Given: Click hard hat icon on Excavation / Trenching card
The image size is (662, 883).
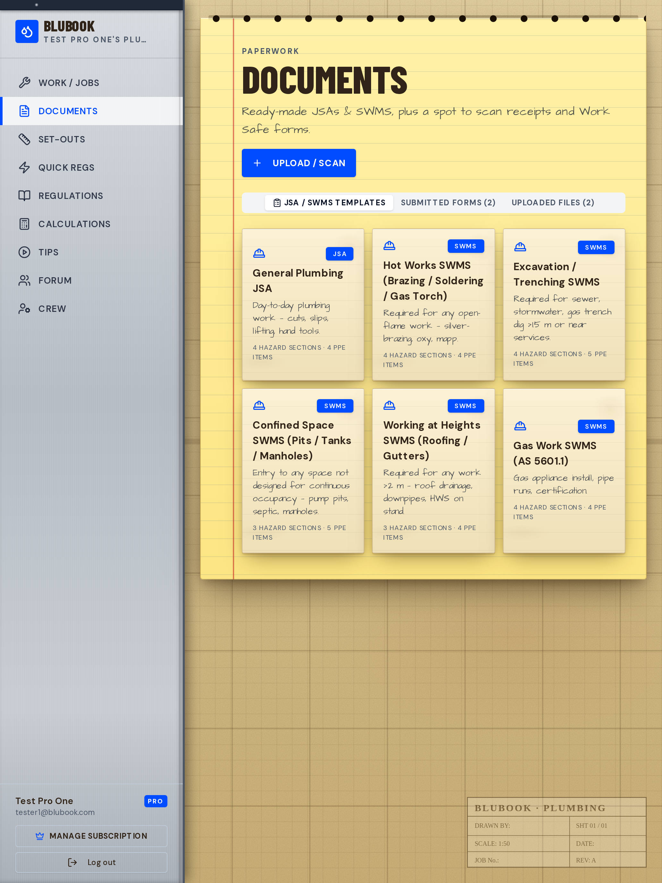Looking at the screenshot, I should [x=520, y=247].
